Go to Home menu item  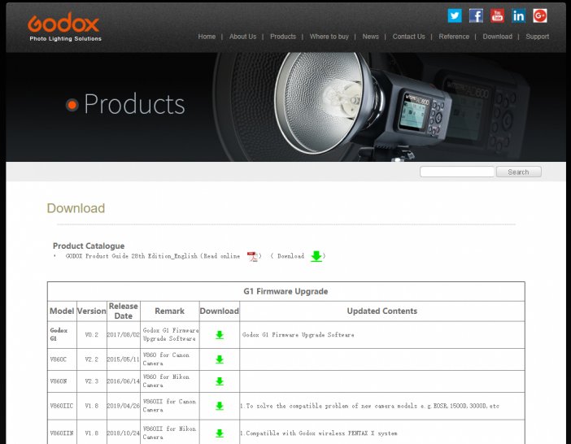[x=207, y=37]
